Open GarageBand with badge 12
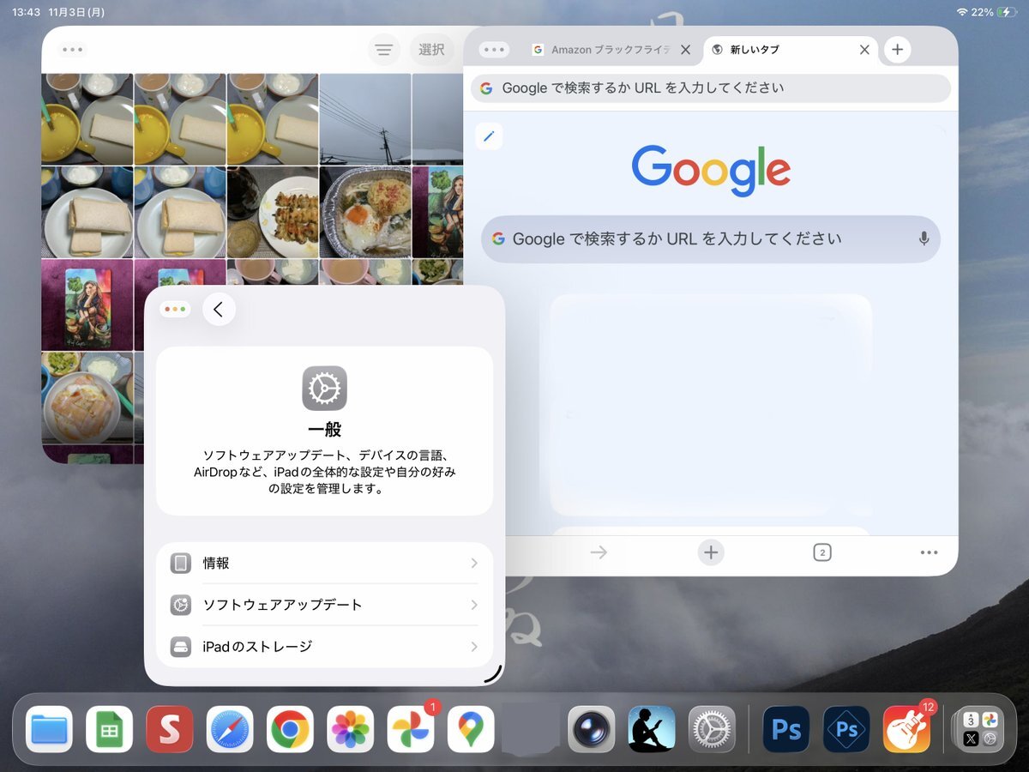Viewport: 1029px width, 772px height. coord(907,729)
